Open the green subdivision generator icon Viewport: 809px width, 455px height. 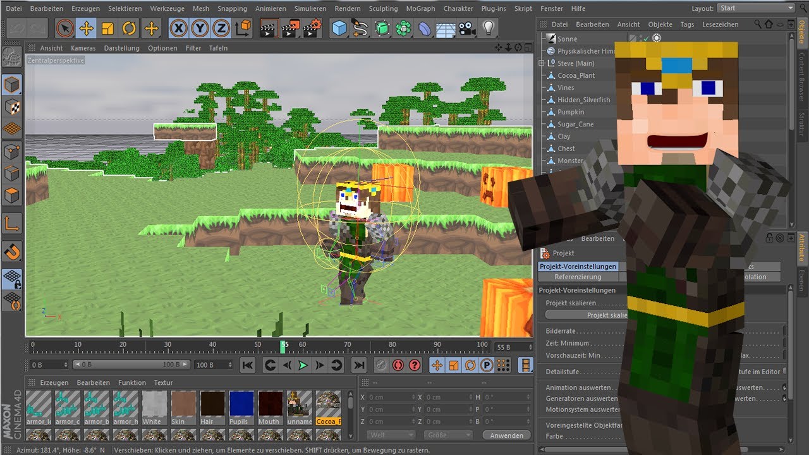(x=382, y=28)
